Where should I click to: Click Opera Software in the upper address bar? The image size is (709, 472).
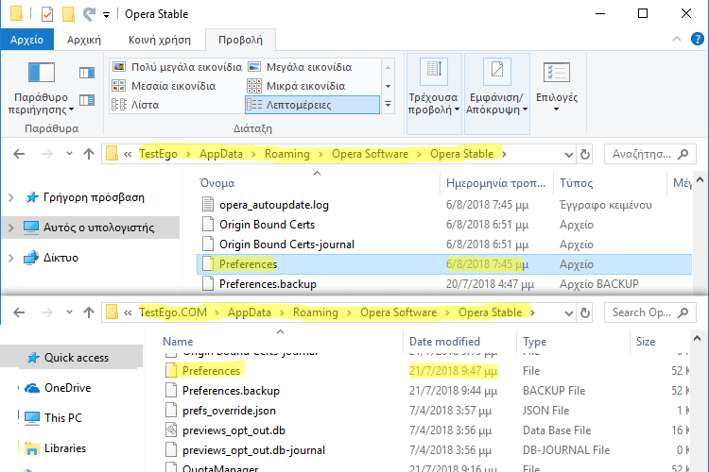pyautogui.click(x=370, y=154)
